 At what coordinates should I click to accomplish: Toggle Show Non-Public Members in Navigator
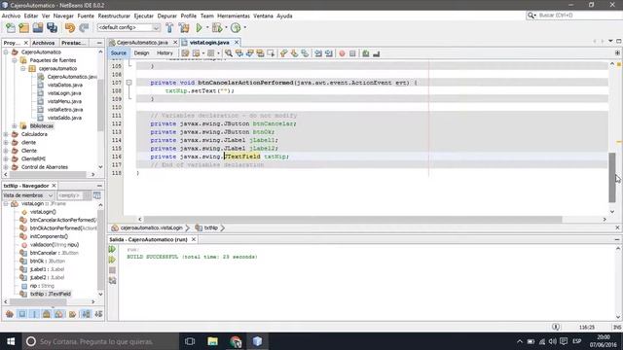coord(47,314)
